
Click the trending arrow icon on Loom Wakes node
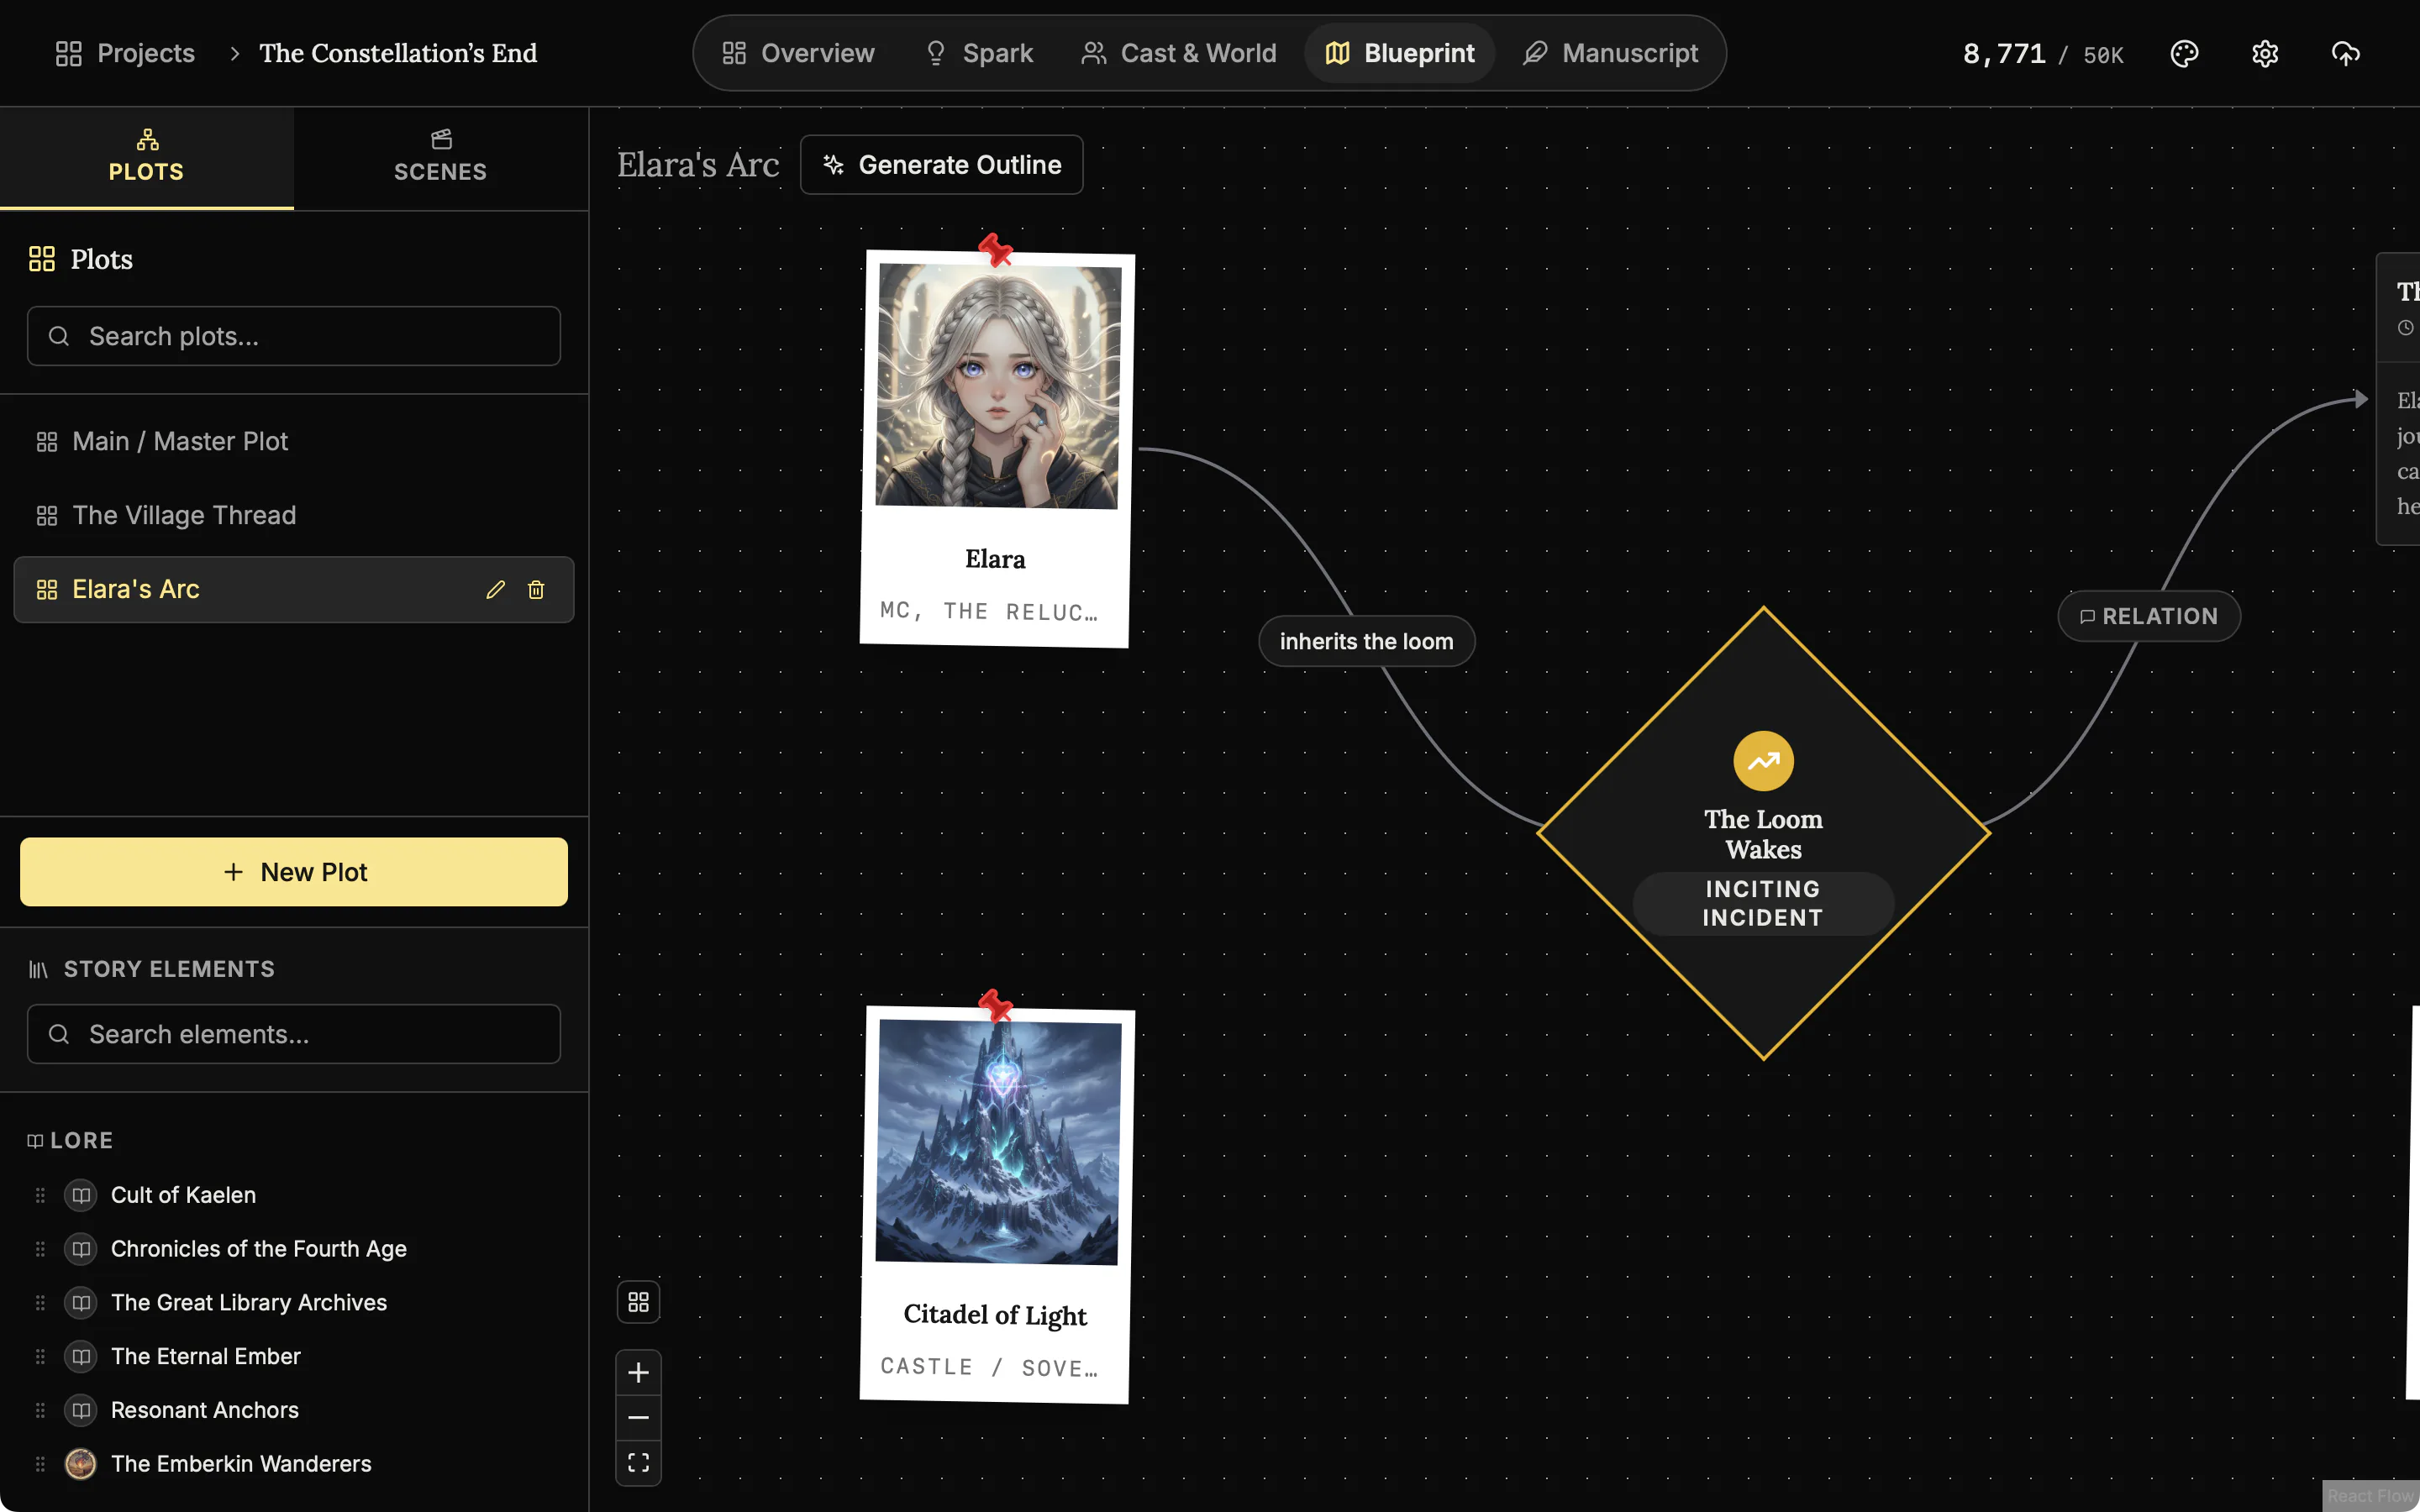tap(1763, 761)
